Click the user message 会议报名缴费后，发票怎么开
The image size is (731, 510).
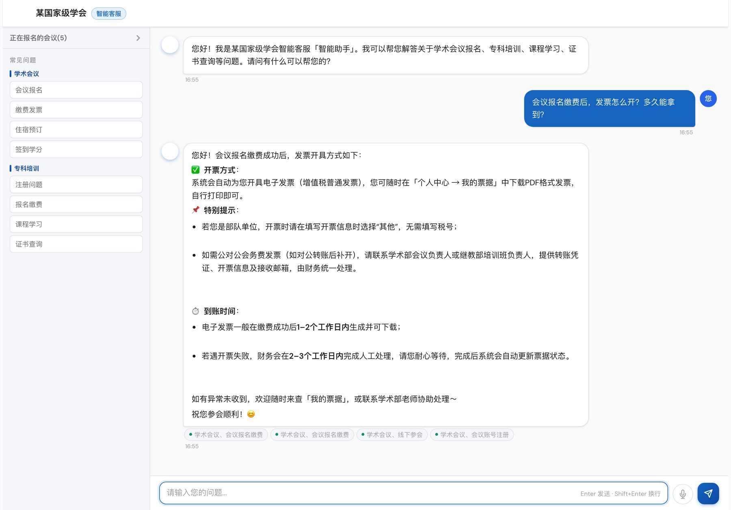610,108
